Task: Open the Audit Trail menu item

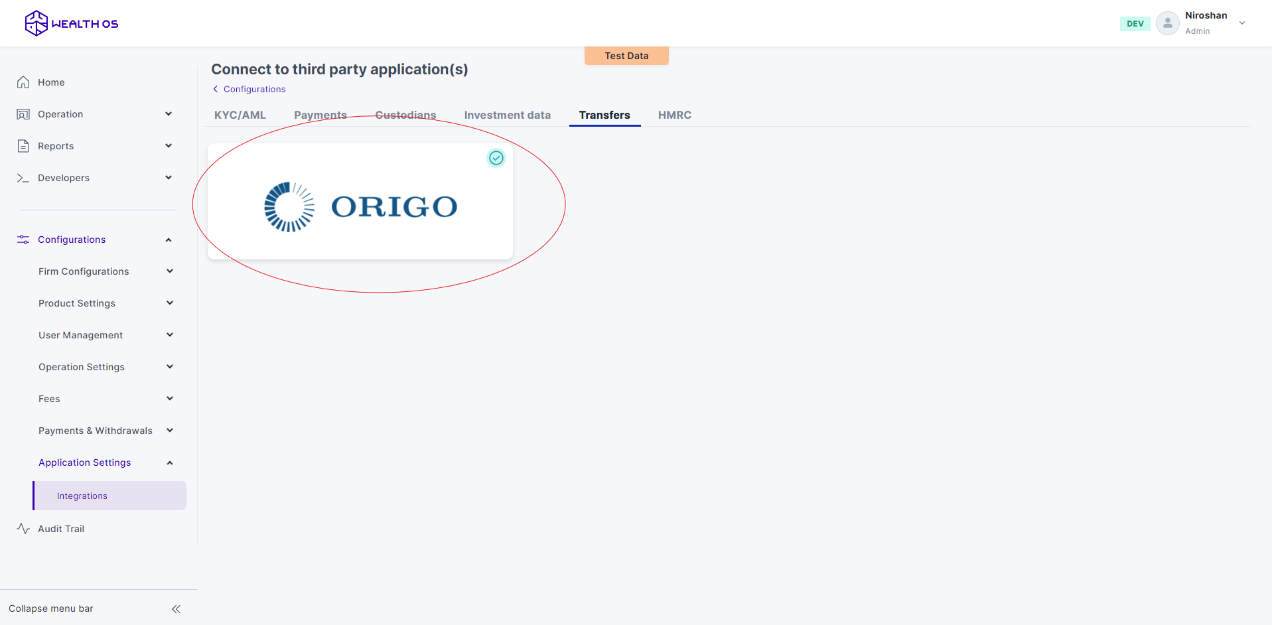Action: [61, 529]
